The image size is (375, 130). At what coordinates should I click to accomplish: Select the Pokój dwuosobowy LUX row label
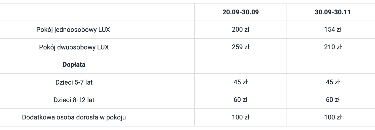point(74,47)
